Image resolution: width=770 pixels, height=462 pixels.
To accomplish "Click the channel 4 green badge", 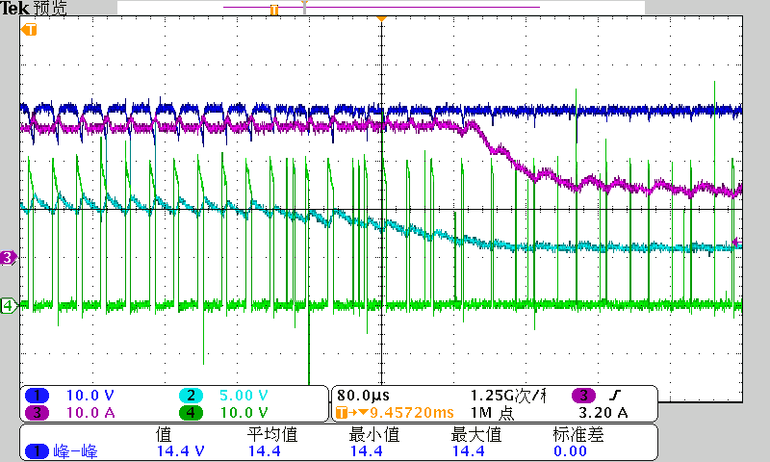I will click(x=191, y=412).
